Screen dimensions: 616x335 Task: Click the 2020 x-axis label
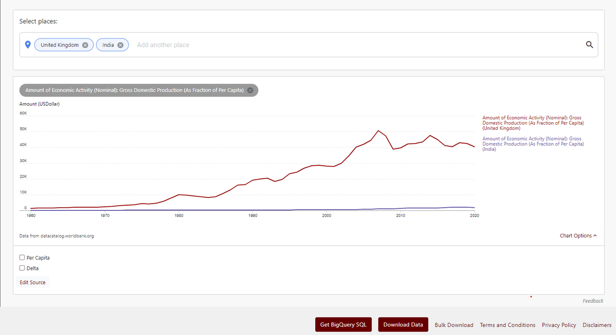click(x=474, y=216)
